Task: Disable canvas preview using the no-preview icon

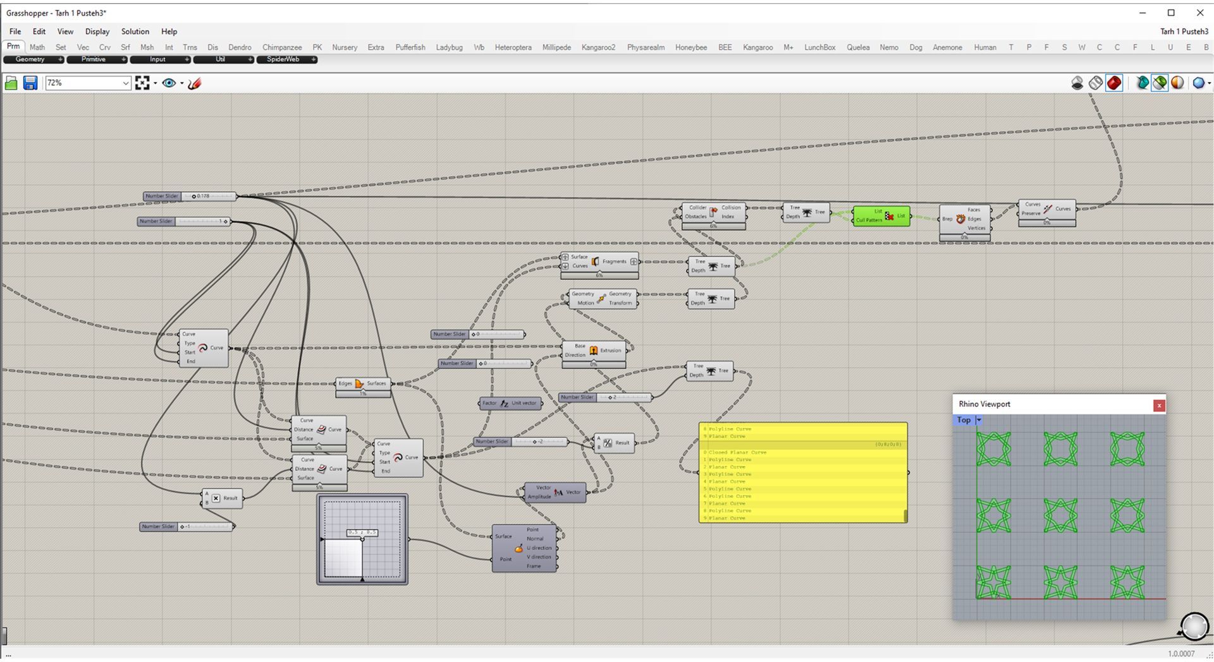Action: coord(1077,83)
